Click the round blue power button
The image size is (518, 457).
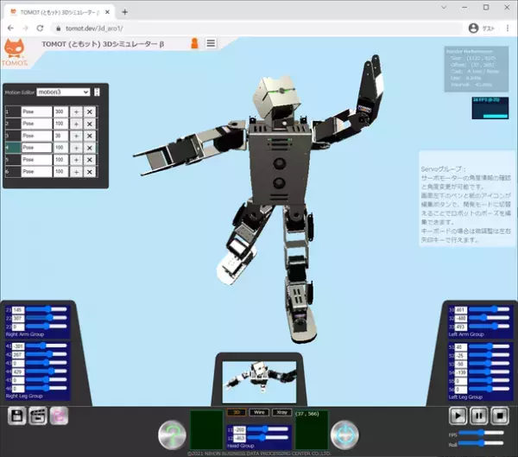[x=344, y=435]
